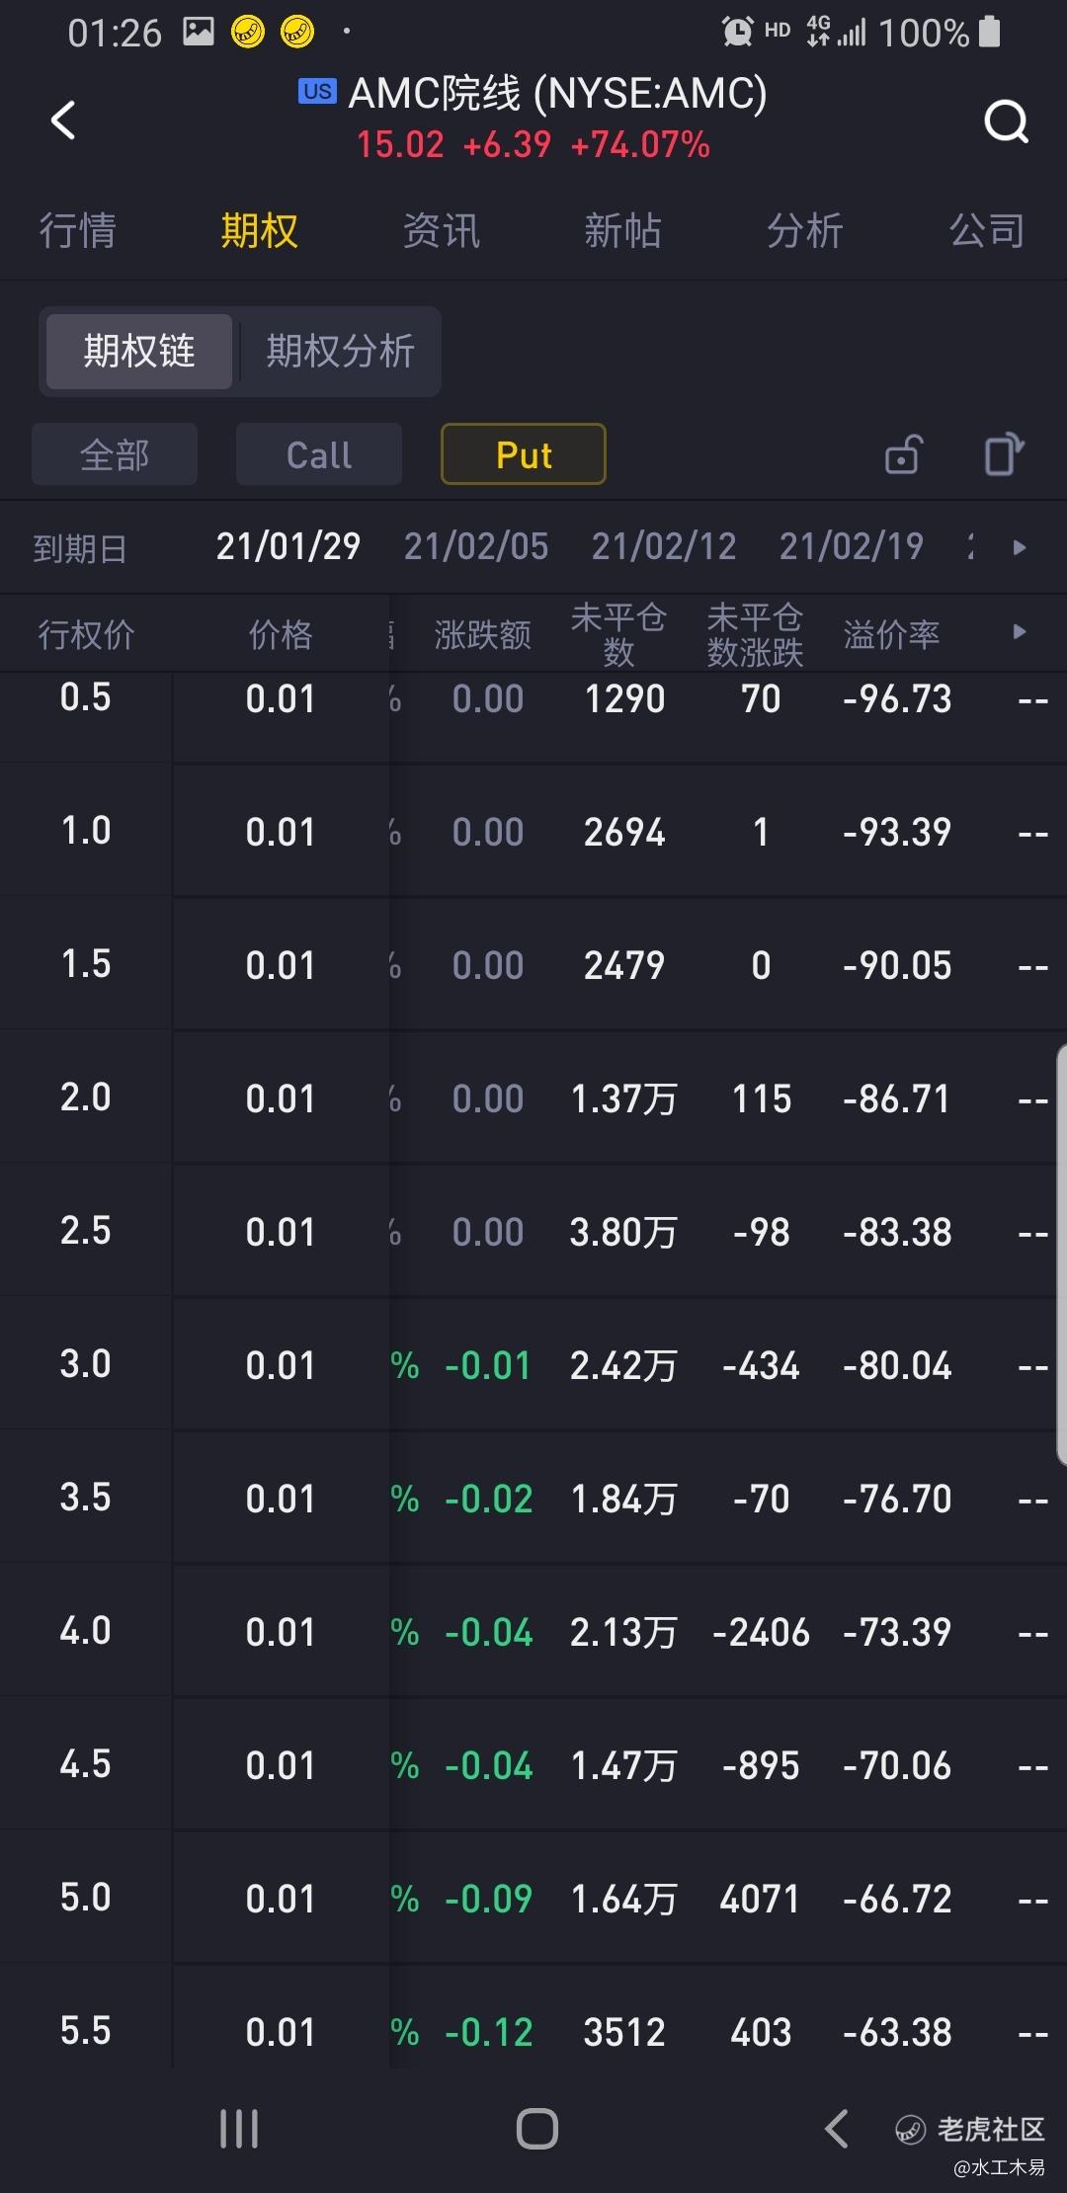
Task: Tap the Android navigation back chevron
Action: pos(836,2128)
